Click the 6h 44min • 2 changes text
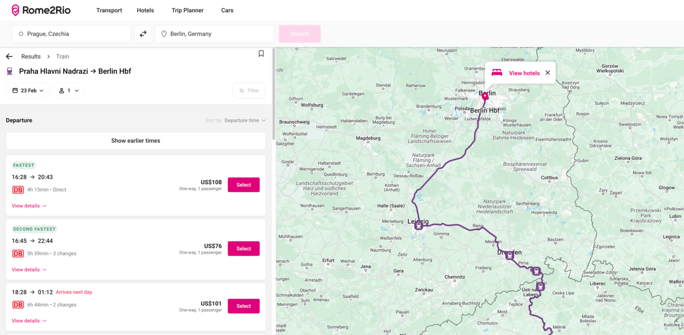The height and width of the screenshot is (335, 684). pyautogui.click(x=52, y=305)
